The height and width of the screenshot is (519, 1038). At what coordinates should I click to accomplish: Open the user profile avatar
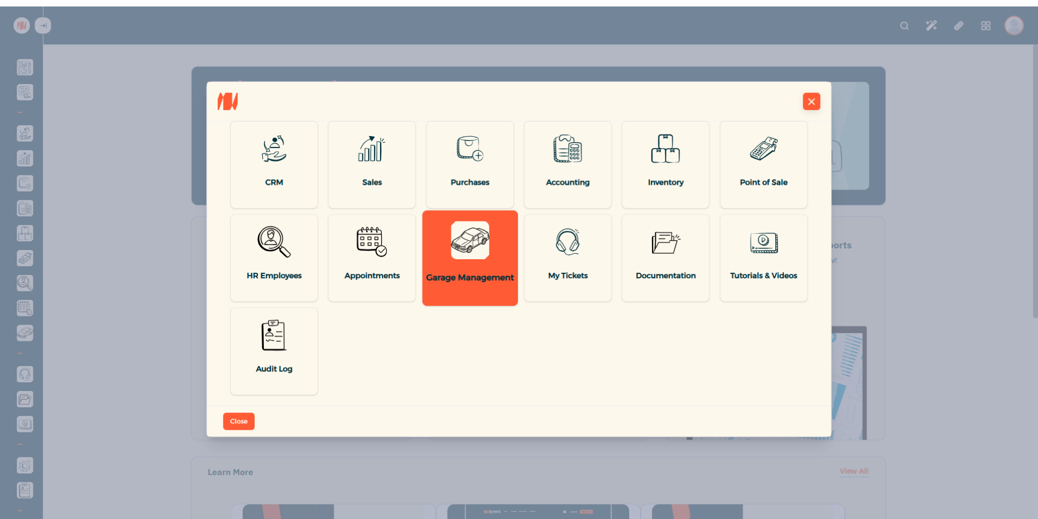point(1014,25)
